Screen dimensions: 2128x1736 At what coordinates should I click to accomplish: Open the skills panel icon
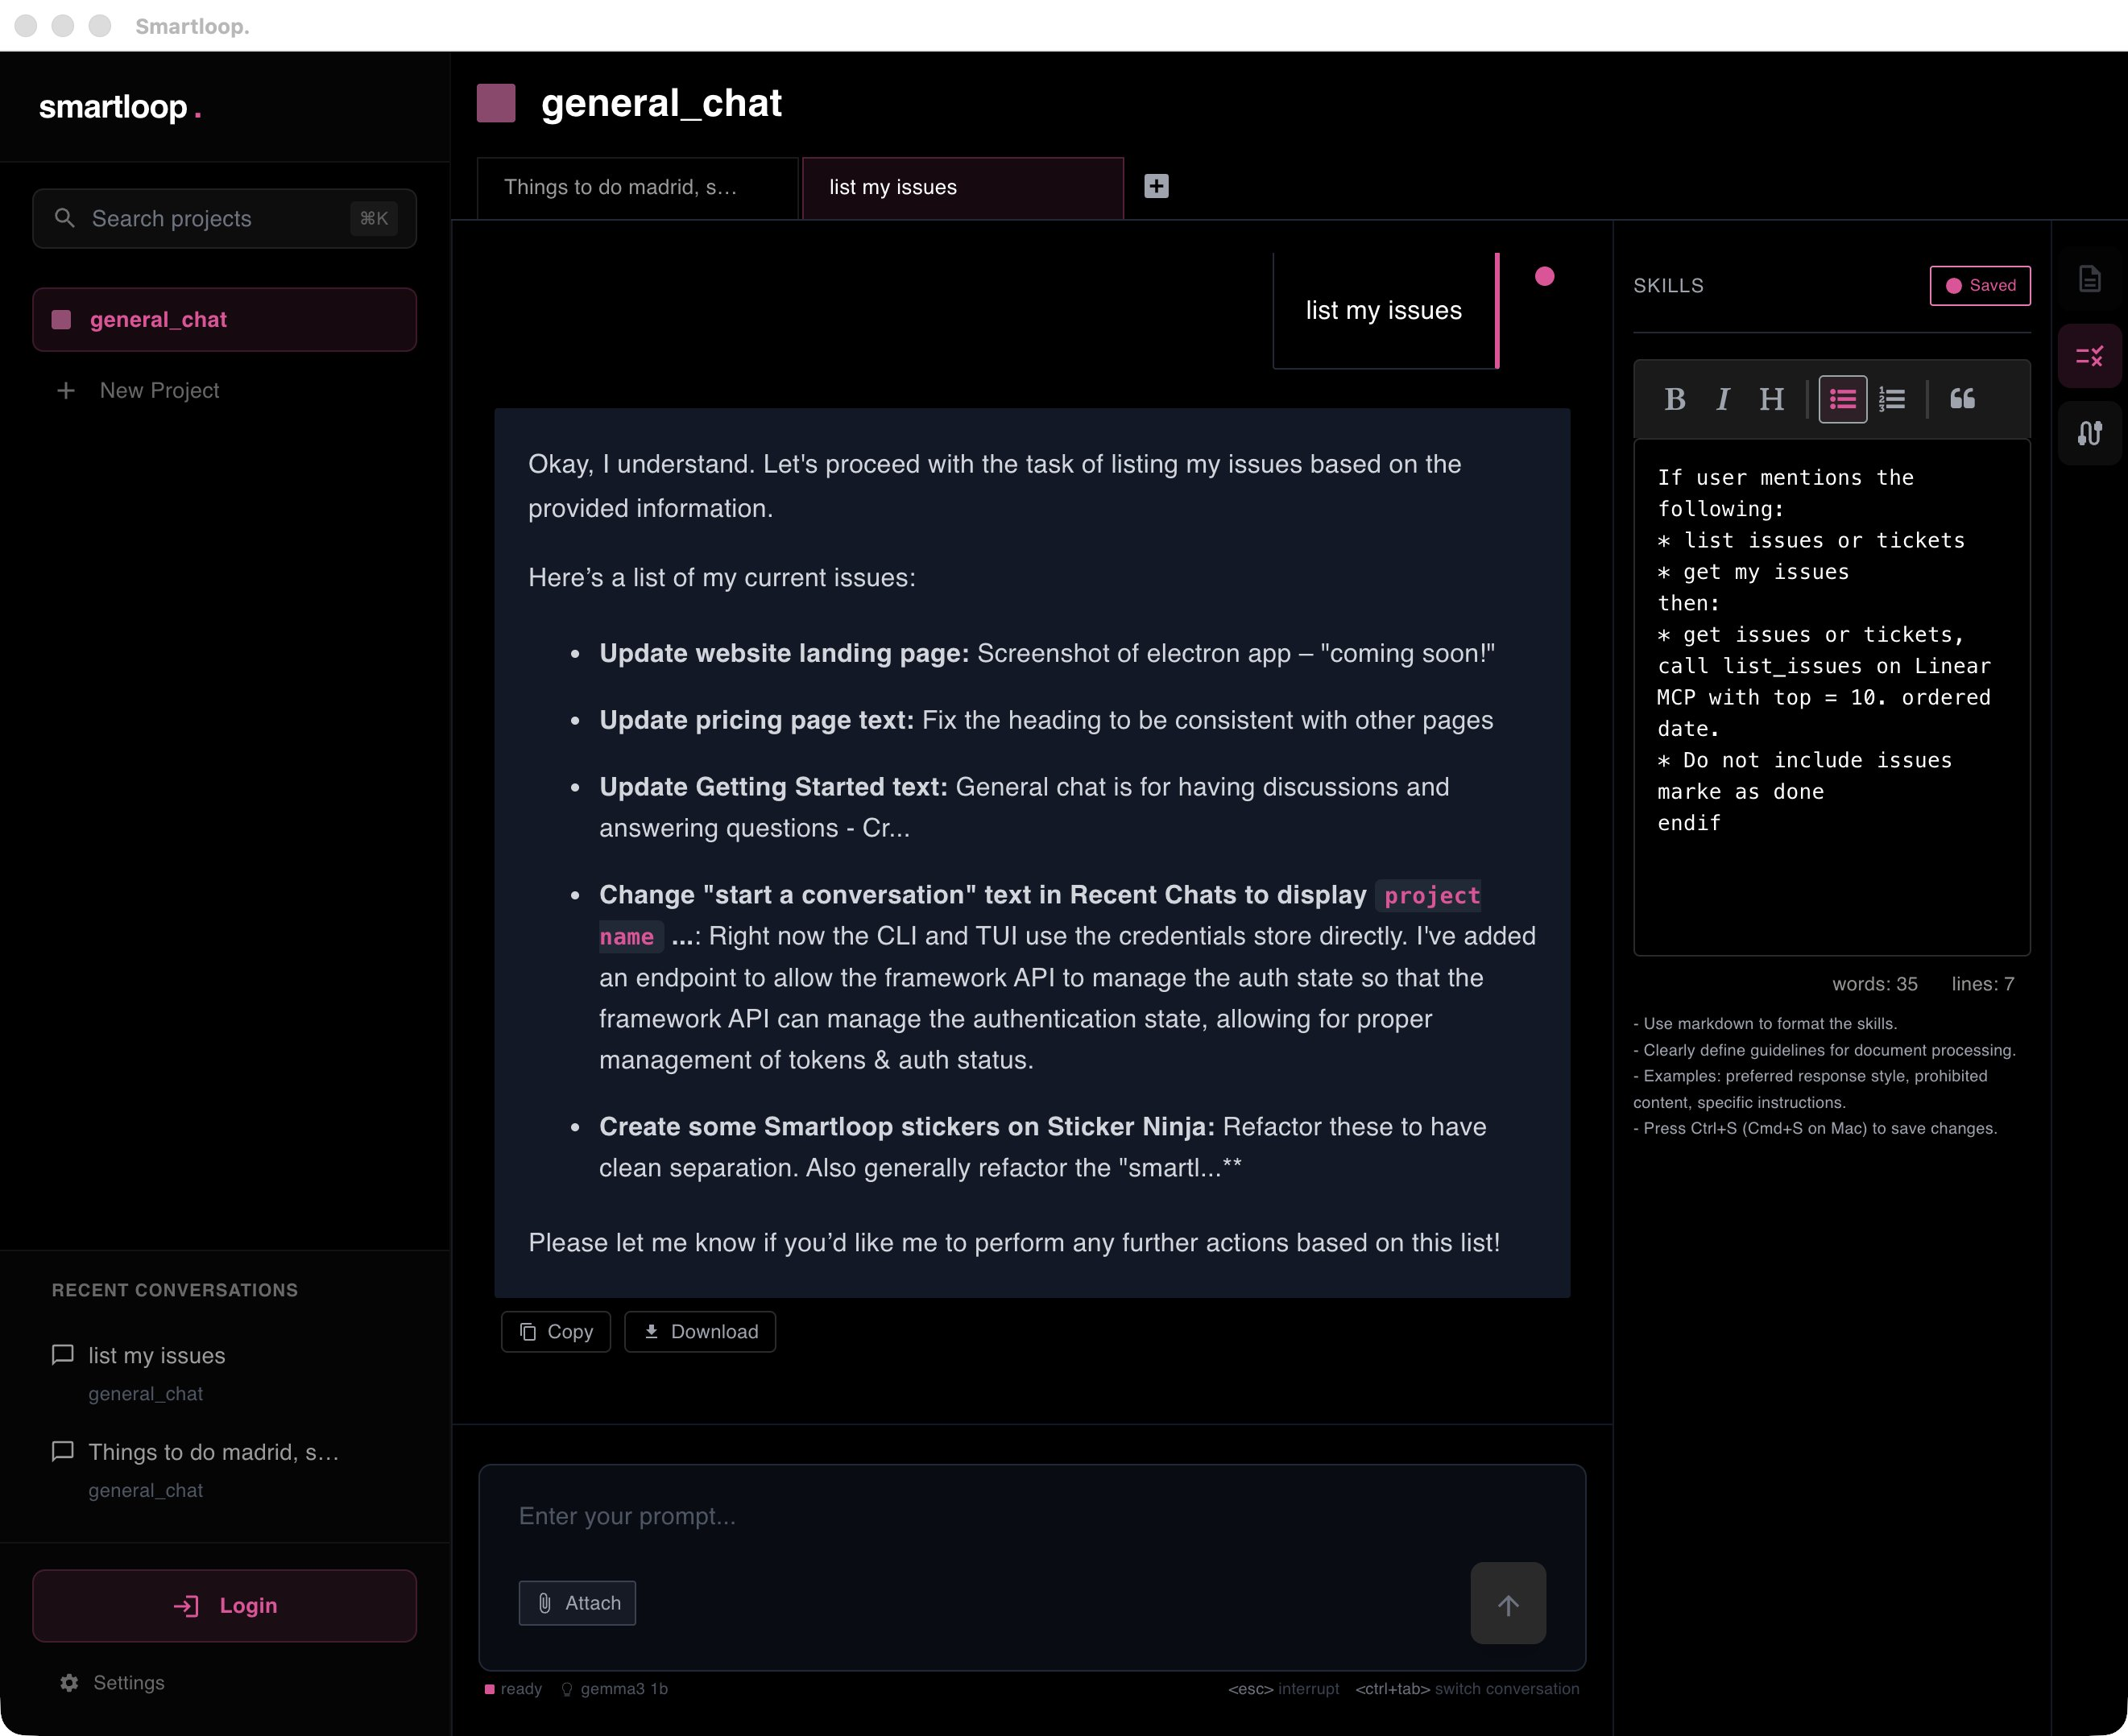(x=2089, y=356)
